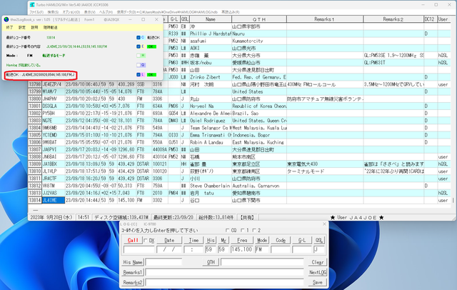Check the DX checkbox beside Call
The height and width of the screenshot is (290, 457).
point(146,241)
